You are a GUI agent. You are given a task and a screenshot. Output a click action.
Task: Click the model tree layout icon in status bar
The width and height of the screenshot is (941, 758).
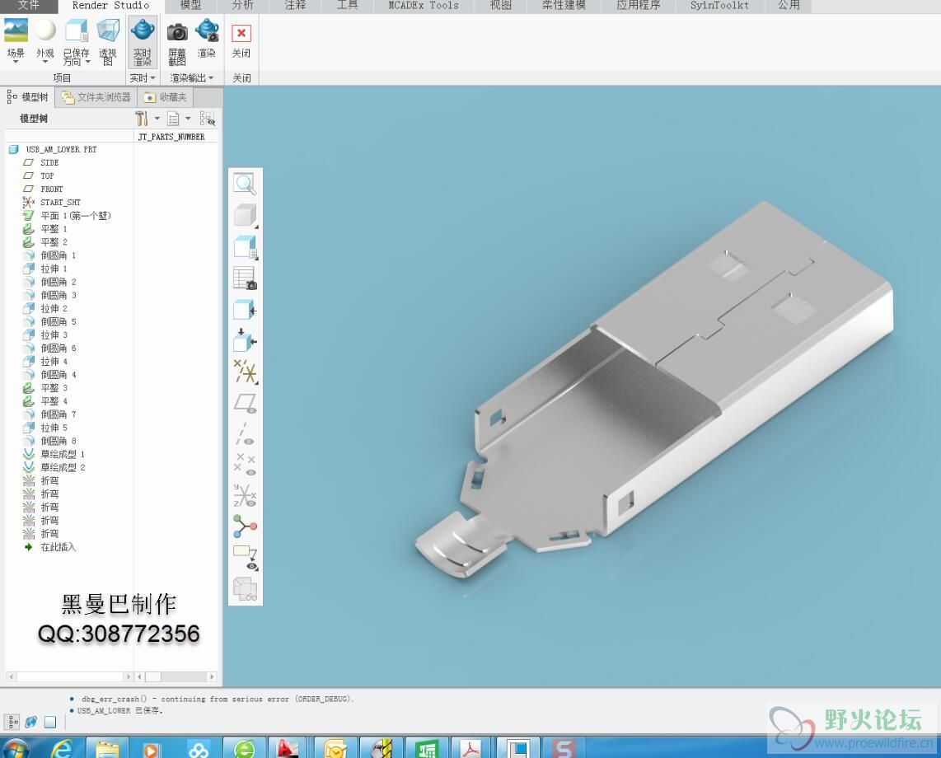coord(12,722)
